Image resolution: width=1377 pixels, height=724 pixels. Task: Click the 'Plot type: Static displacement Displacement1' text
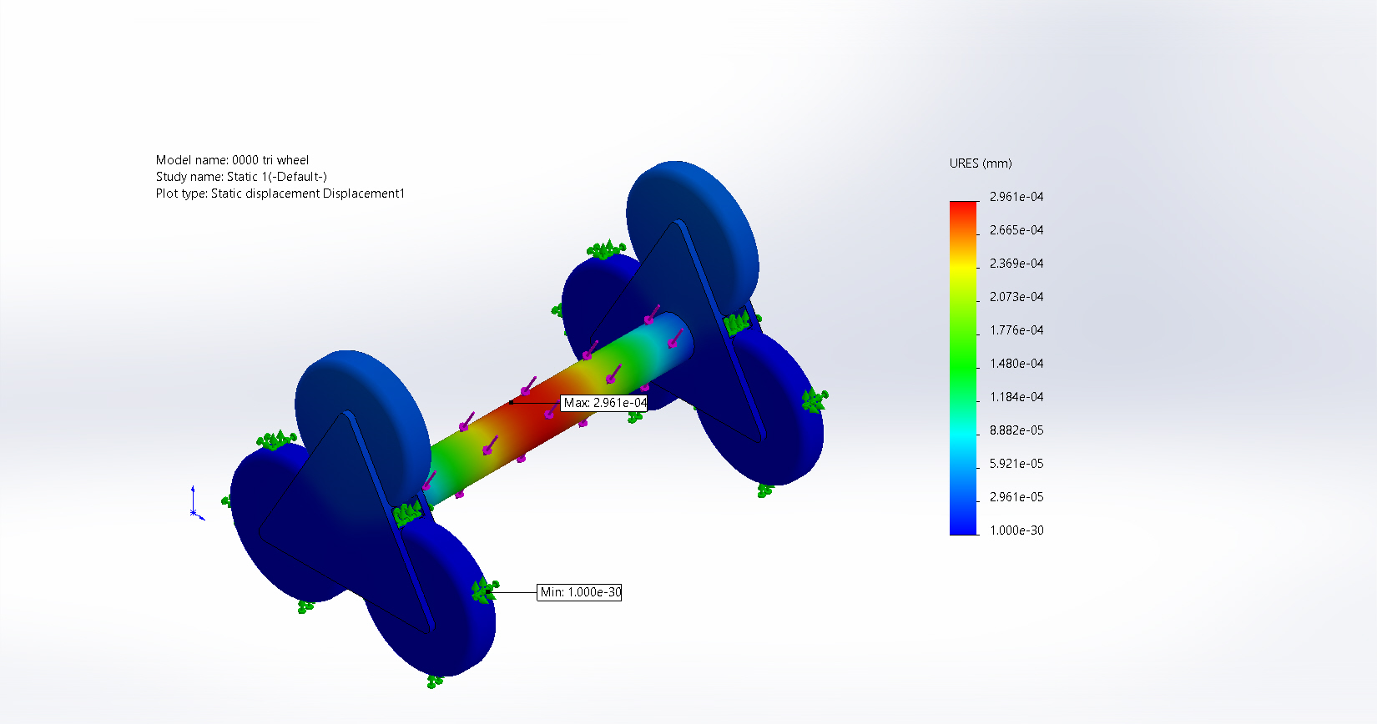[280, 194]
